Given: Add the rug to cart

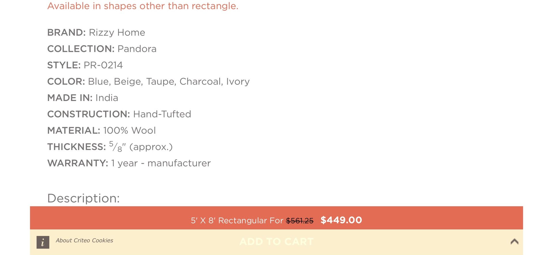Looking at the screenshot, I should click(276, 241).
